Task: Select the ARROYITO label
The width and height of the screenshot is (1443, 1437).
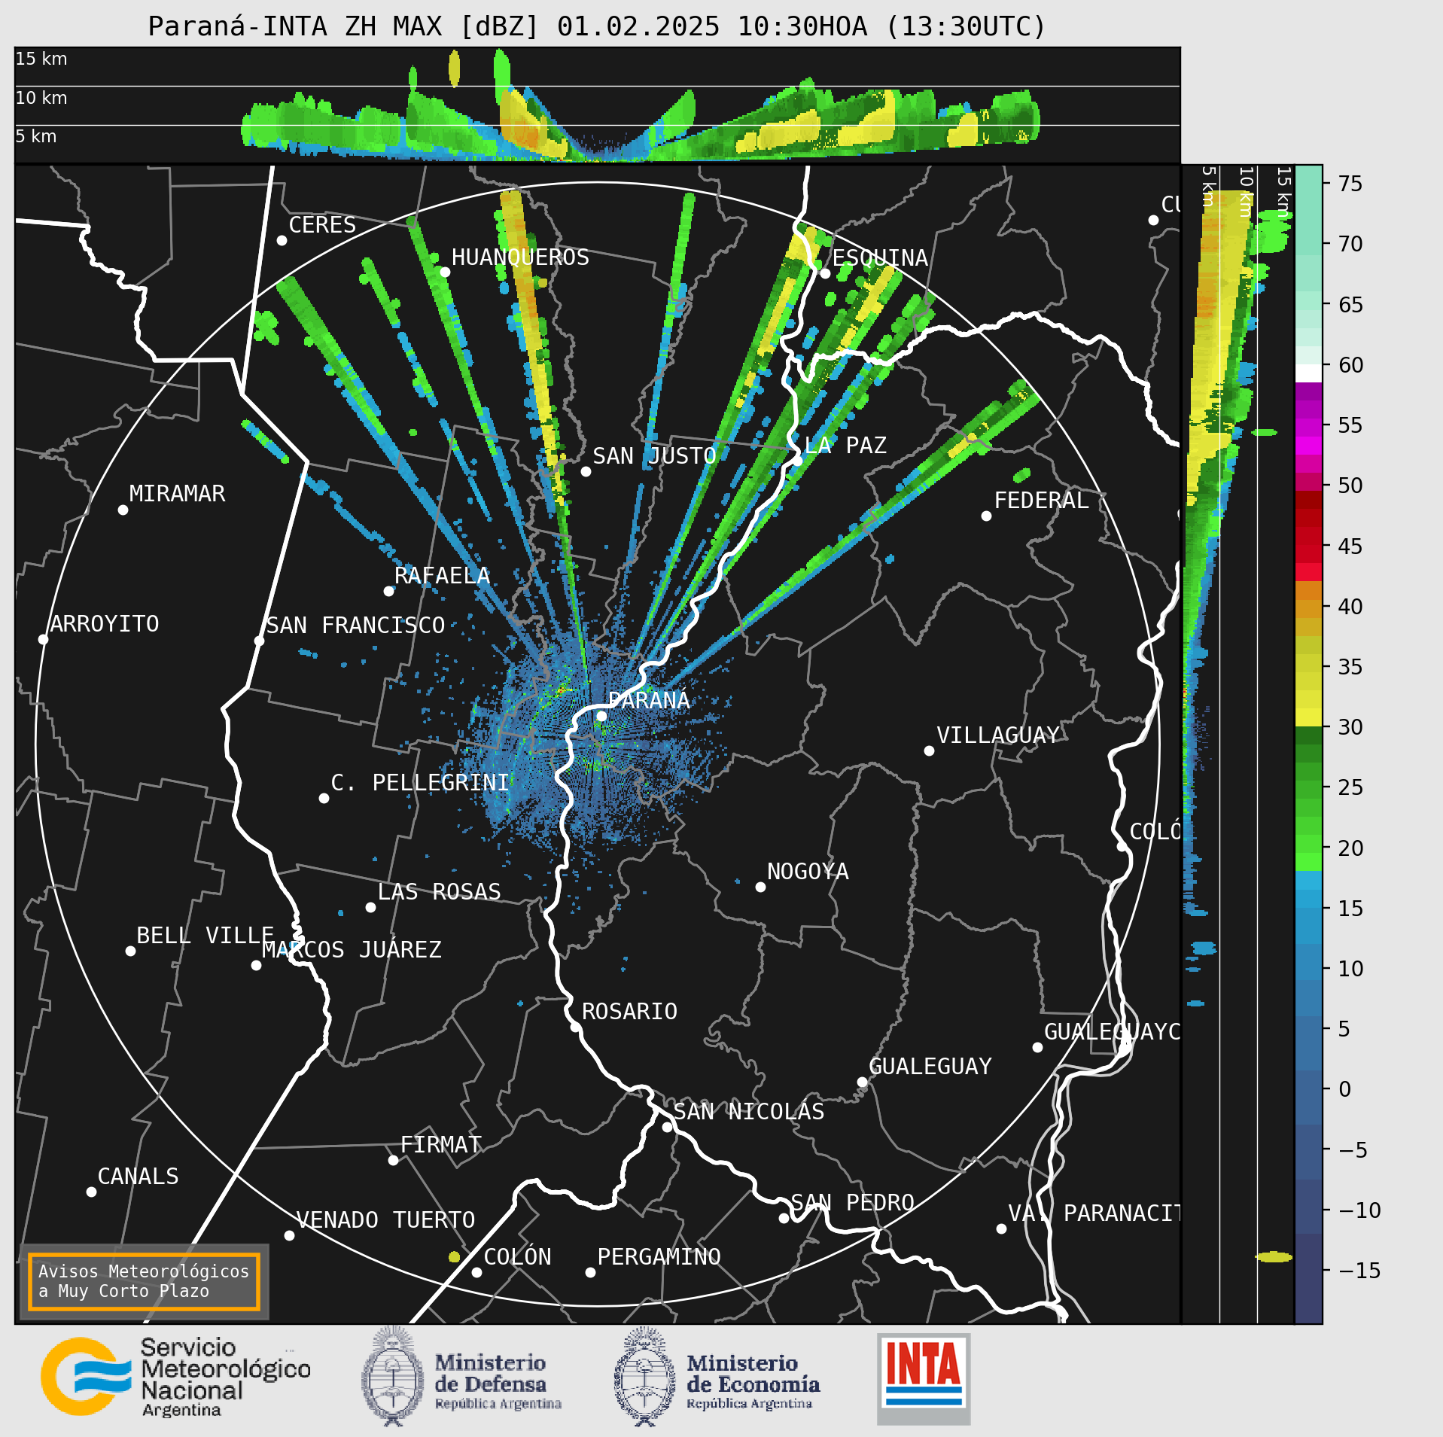Action: pos(105,623)
